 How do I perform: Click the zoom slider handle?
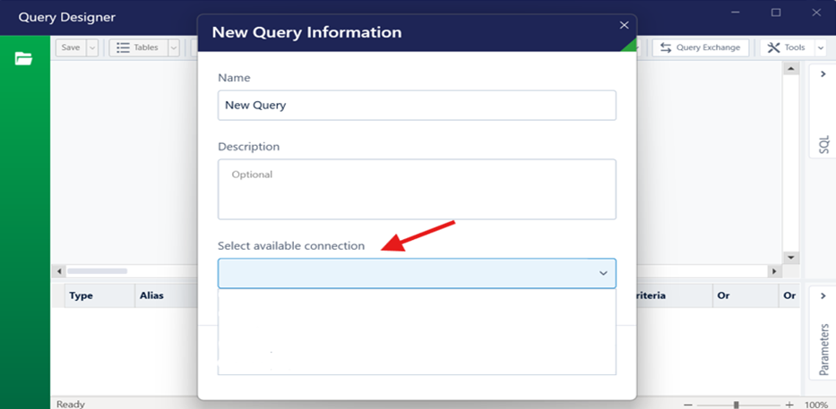[x=737, y=405]
